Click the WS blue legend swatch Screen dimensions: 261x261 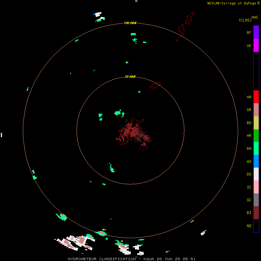click(x=256, y=161)
